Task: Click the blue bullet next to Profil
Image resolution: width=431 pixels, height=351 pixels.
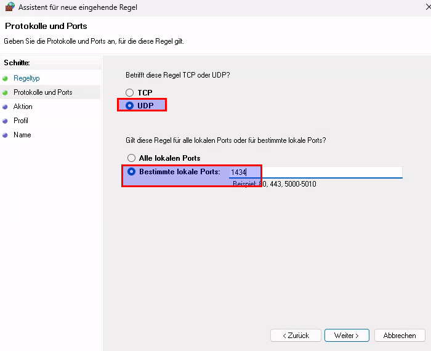Action: 6,121
